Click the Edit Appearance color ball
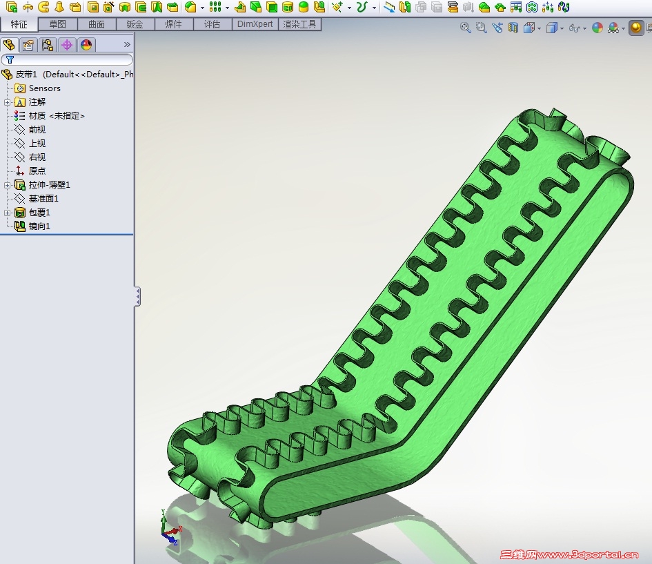This screenshot has height=564, width=652. (x=597, y=28)
